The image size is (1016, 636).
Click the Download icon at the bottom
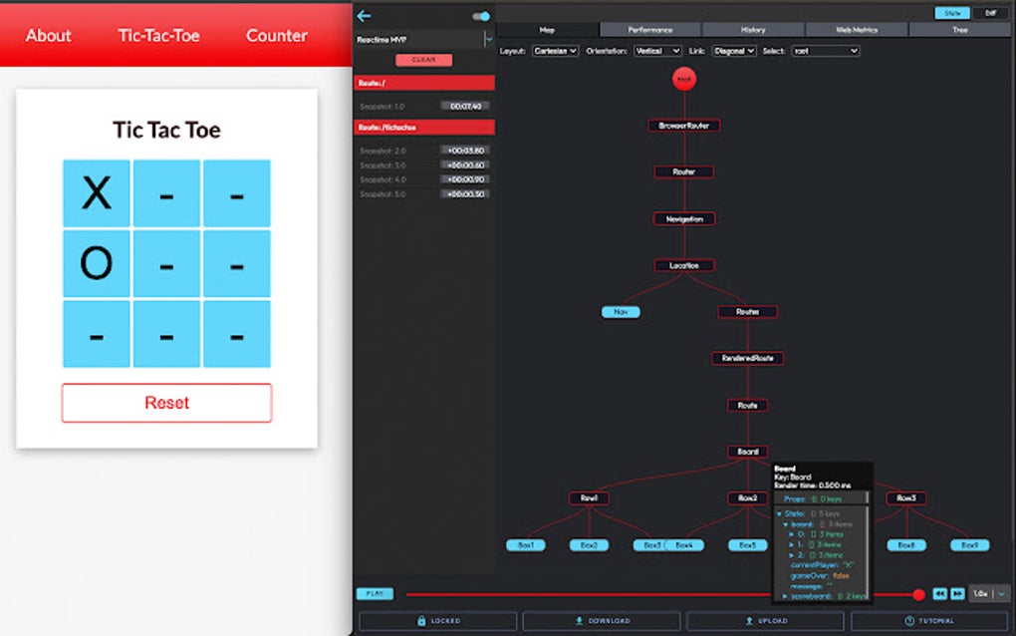[x=580, y=621]
